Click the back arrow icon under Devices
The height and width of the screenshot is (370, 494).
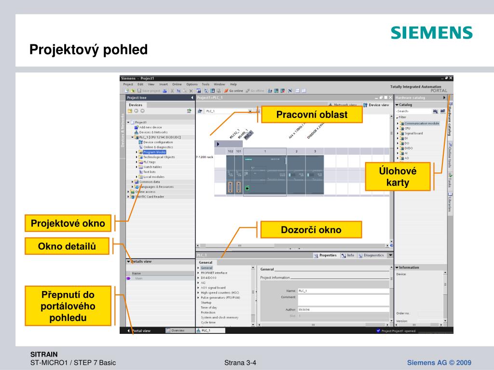pos(136,111)
